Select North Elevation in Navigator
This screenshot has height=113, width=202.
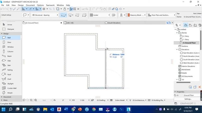coord(191,56)
